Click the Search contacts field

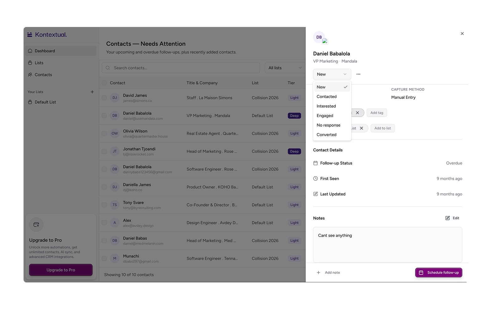click(x=181, y=68)
